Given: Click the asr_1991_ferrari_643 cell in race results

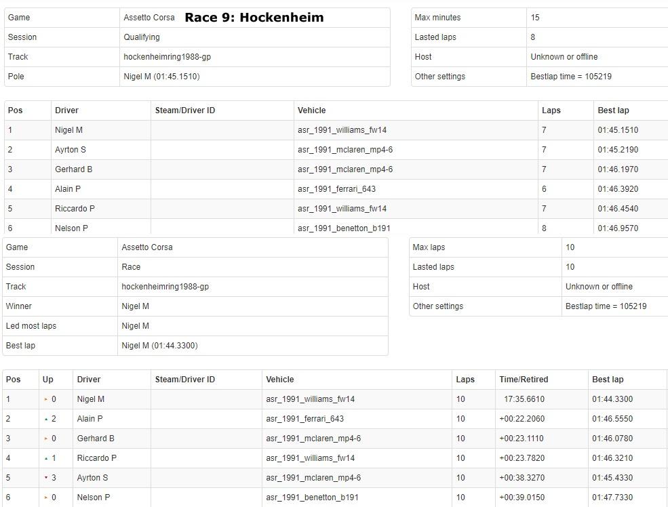Looking at the screenshot, I should pos(304,419).
